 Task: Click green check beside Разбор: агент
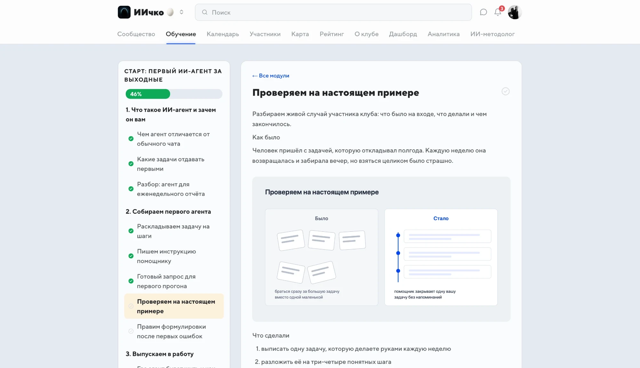pyautogui.click(x=131, y=189)
